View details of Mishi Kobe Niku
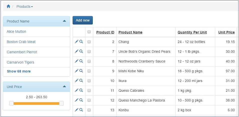The image size is (239, 117). [81, 71]
